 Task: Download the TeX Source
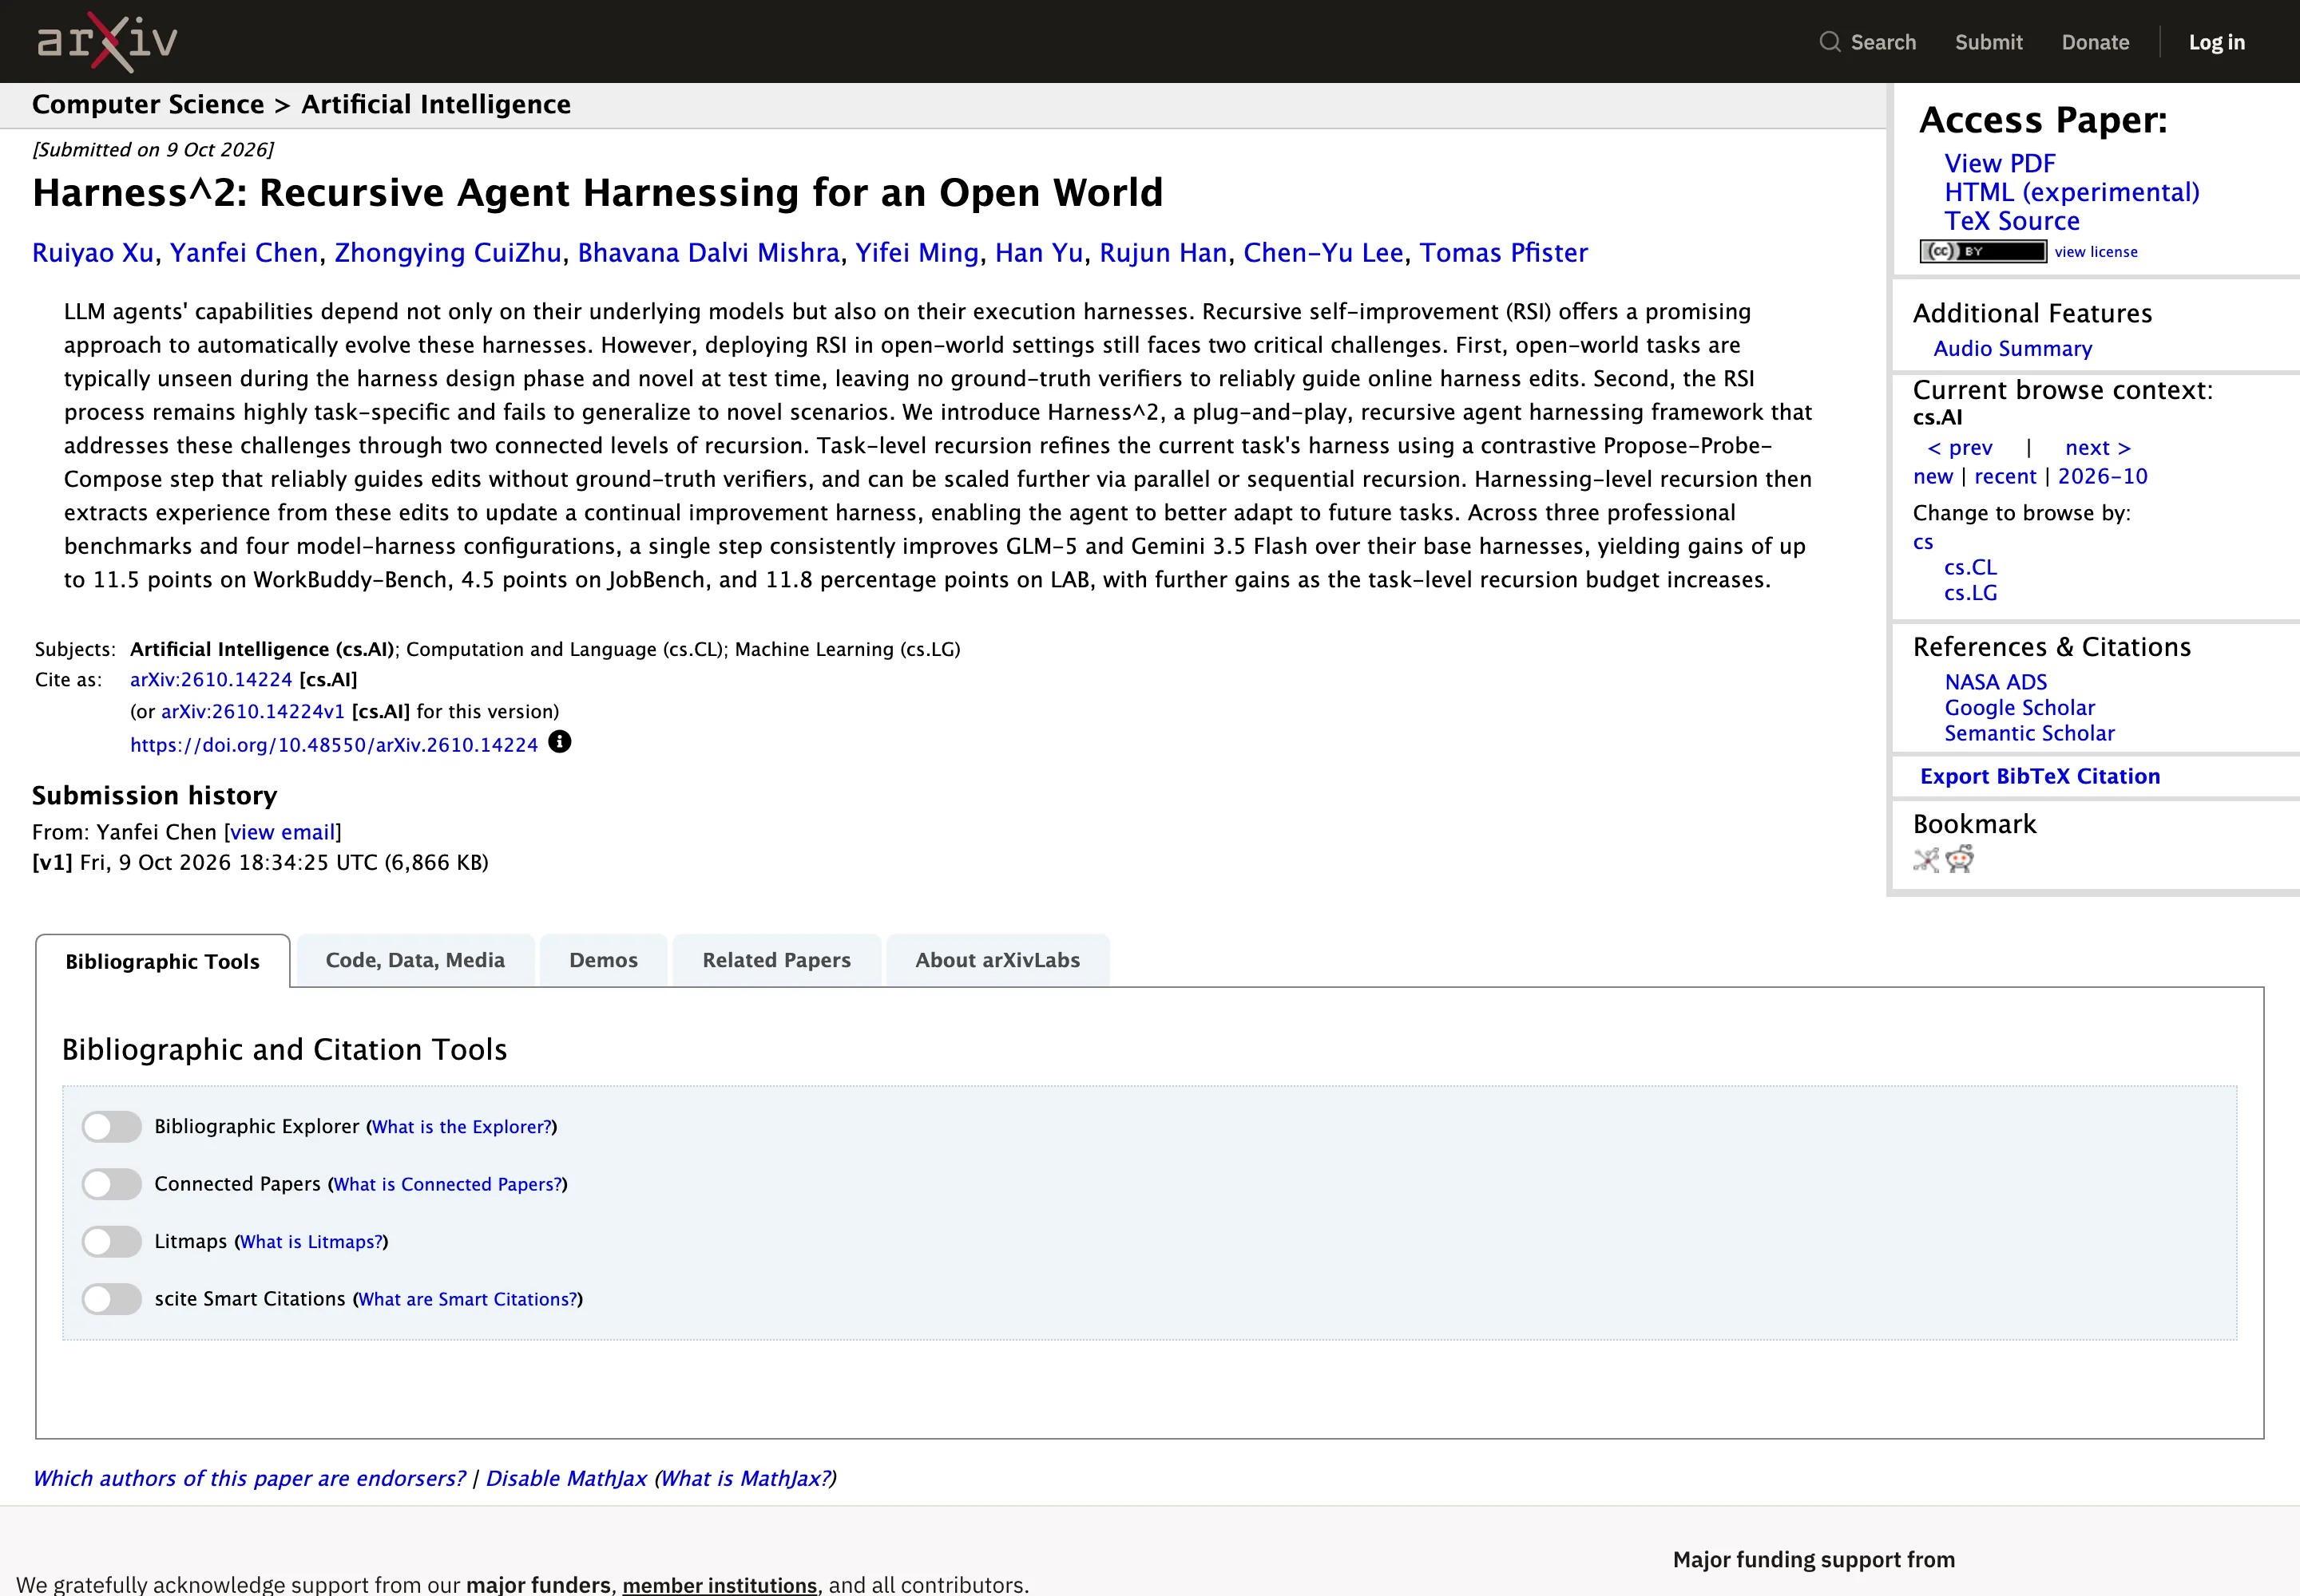(2012, 221)
